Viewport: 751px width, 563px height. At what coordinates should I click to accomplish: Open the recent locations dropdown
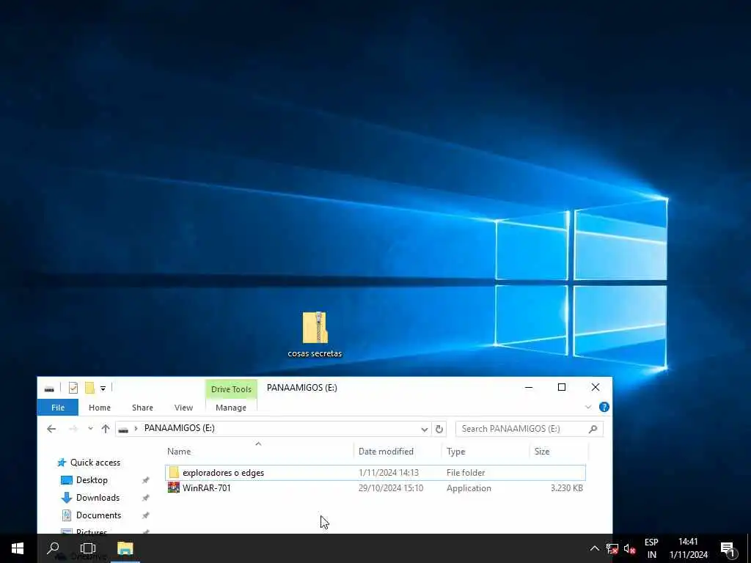pyautogui.click(x=90, y=428)
